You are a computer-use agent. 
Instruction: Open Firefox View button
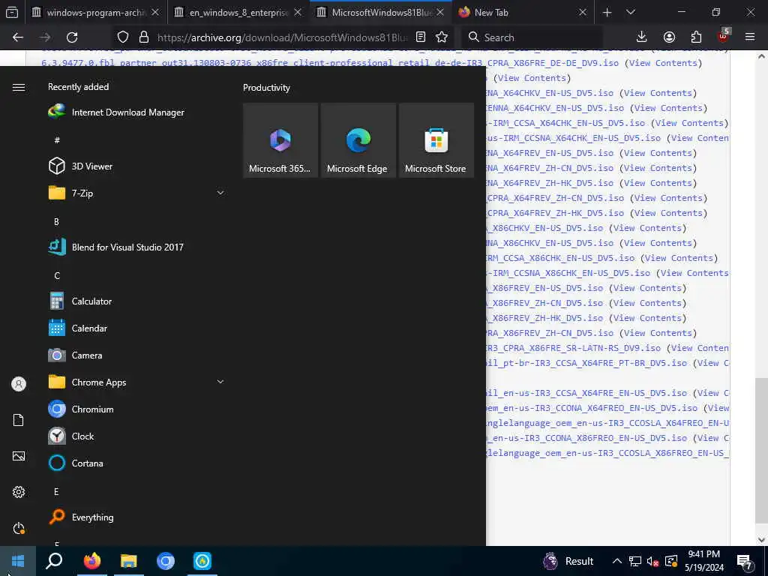point(12,12)
